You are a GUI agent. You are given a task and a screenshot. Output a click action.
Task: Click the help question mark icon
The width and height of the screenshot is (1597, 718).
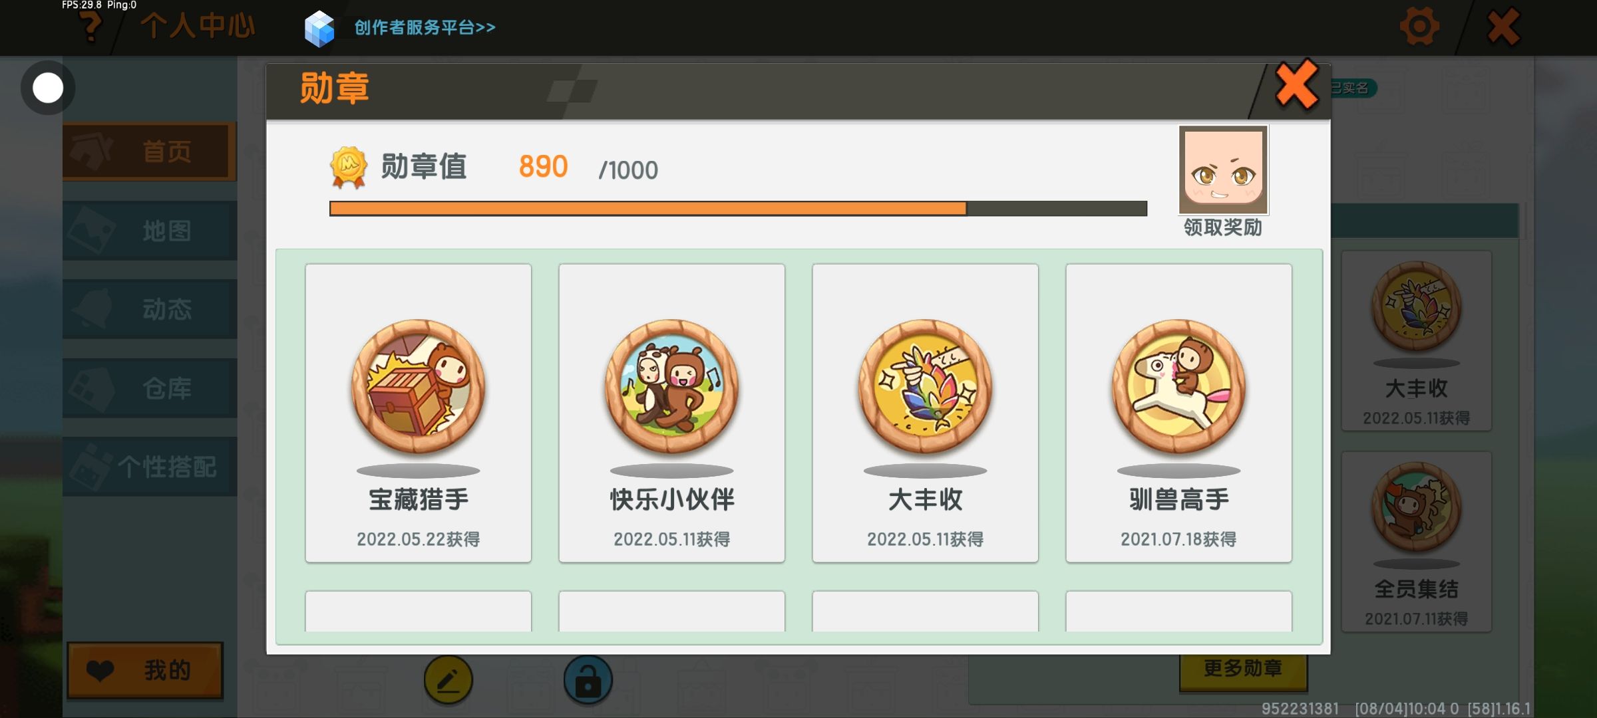(x=90, y=27)
